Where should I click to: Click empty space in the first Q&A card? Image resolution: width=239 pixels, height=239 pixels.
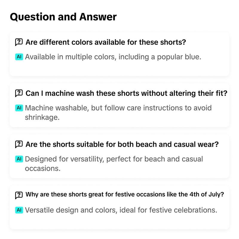pos(119,68)
